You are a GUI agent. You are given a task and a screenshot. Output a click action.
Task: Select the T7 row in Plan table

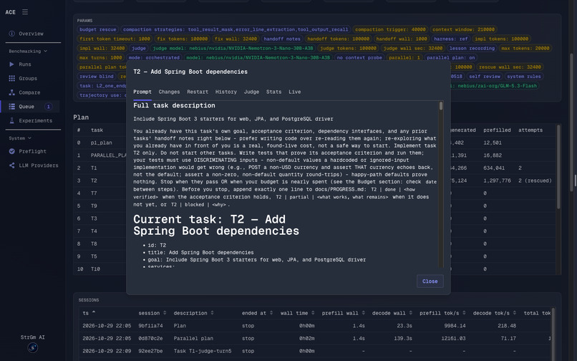coord(316,193)
